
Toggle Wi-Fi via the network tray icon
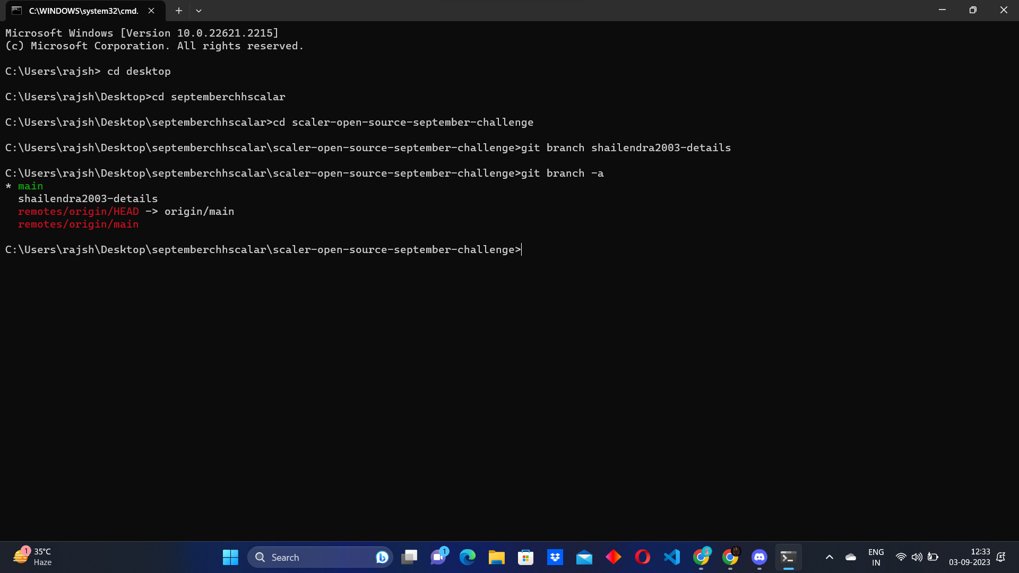(901, 557)
